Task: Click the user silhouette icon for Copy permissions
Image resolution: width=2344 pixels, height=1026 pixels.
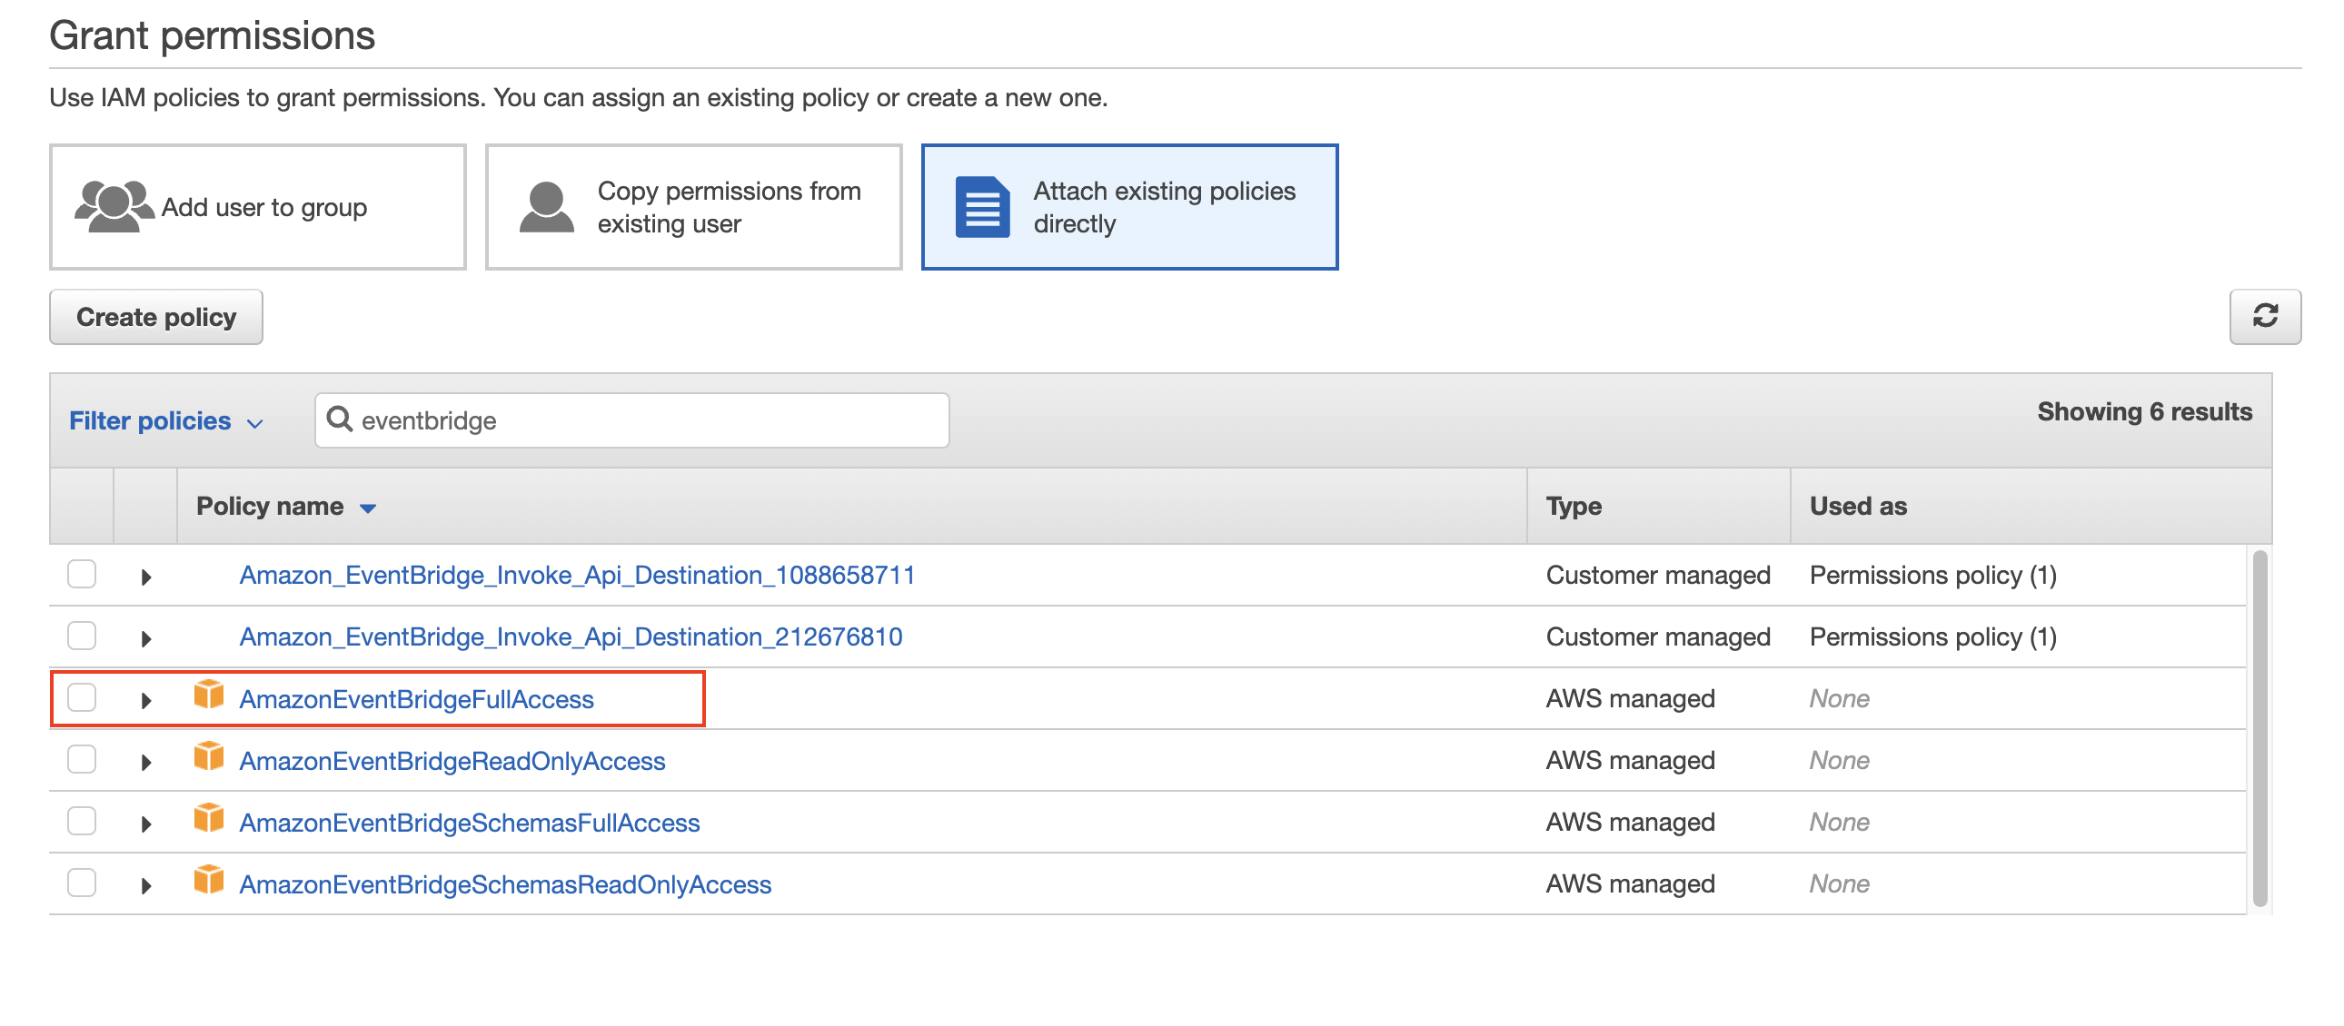Action: click(x=546, y=206)
